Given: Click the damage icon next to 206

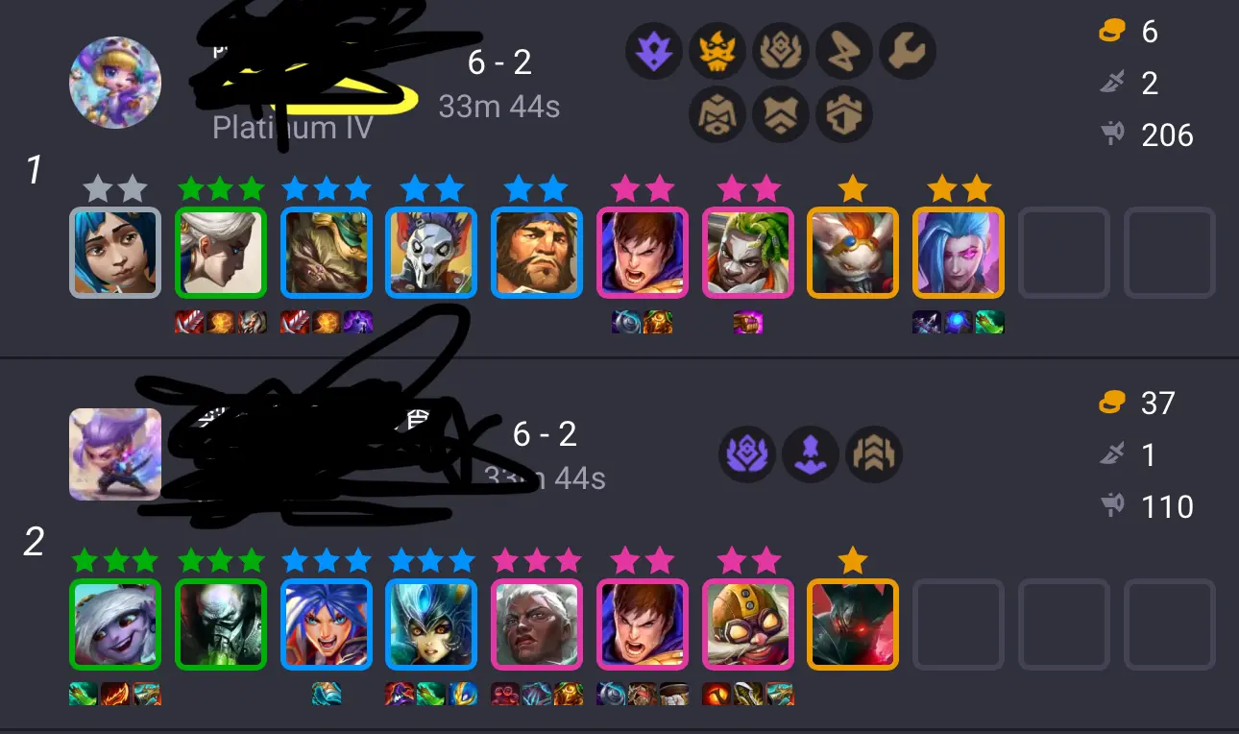Looking at the screenshot, I should coord(1112,135).
